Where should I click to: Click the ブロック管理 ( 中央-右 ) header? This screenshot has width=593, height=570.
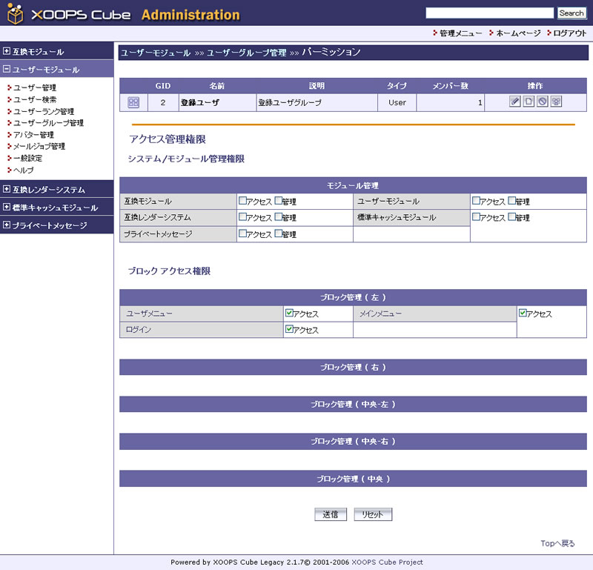point(353,441)
